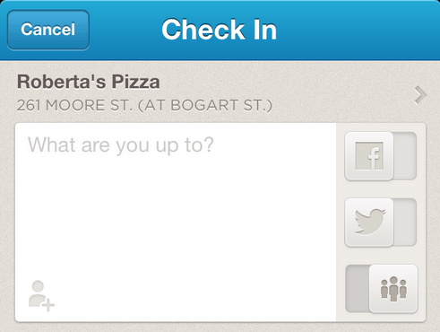Screen dimensions: 440x332
Task: Click the plus sign on add-friend icon
Action: 48,305
